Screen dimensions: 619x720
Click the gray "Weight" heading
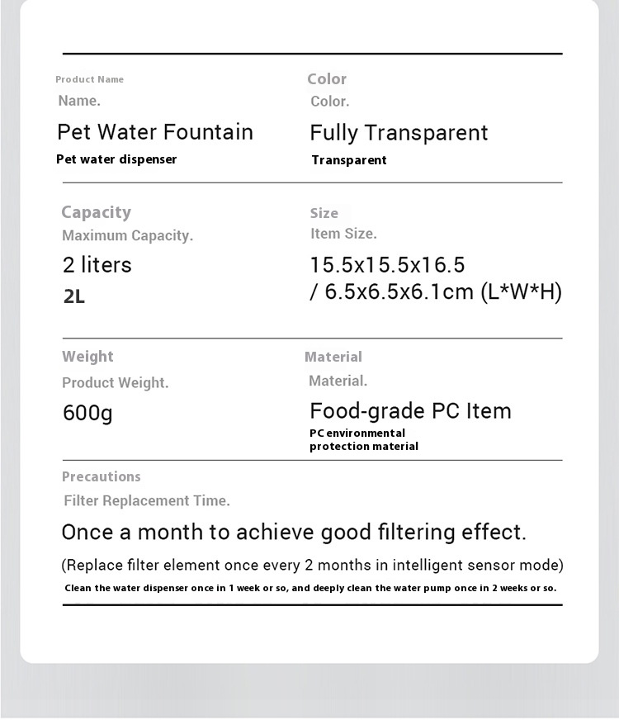tap(87, 357)
